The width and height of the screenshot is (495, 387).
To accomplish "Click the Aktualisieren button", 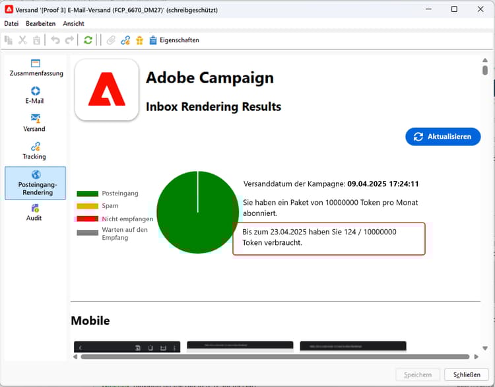I will pos(443,137).
